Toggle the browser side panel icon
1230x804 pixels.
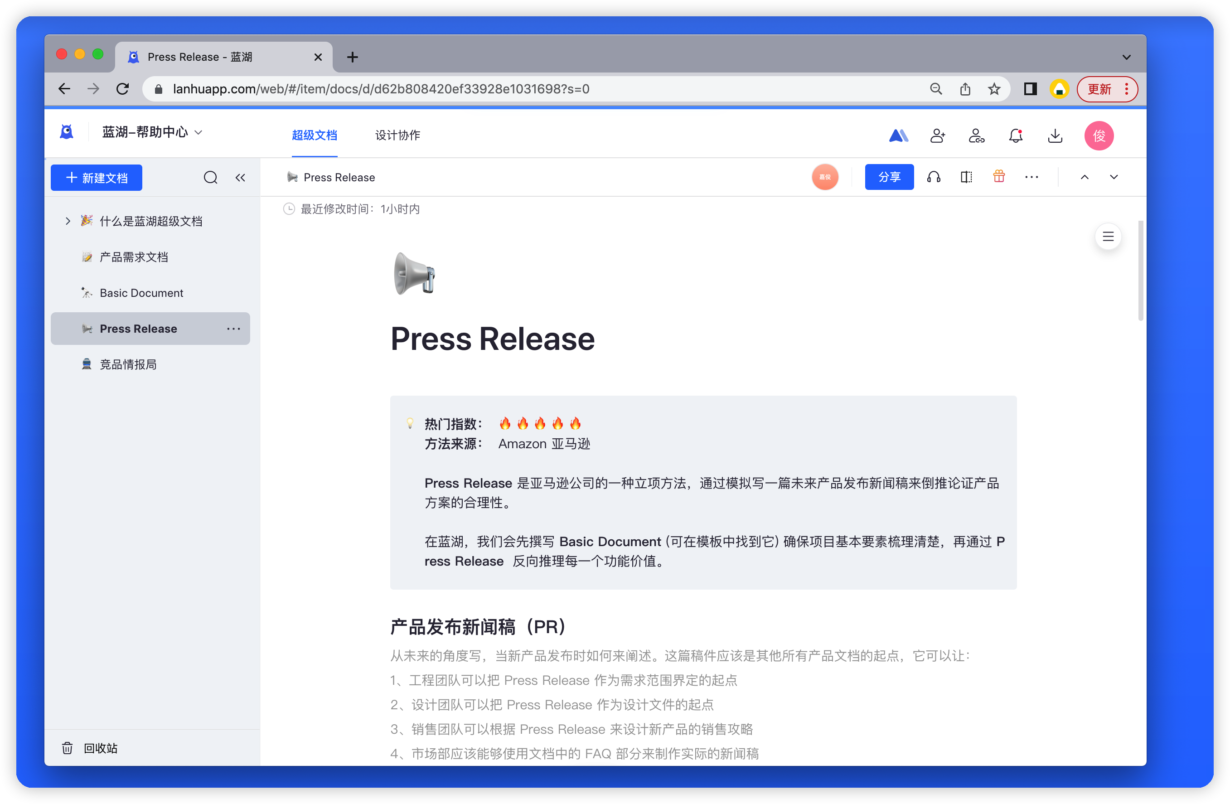[1031, 89]
